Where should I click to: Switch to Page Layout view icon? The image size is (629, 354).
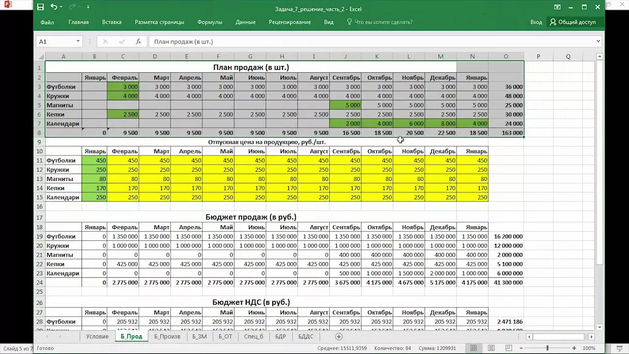[x=491, y=348]
